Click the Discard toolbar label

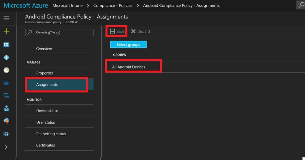(x=144, y=31)
